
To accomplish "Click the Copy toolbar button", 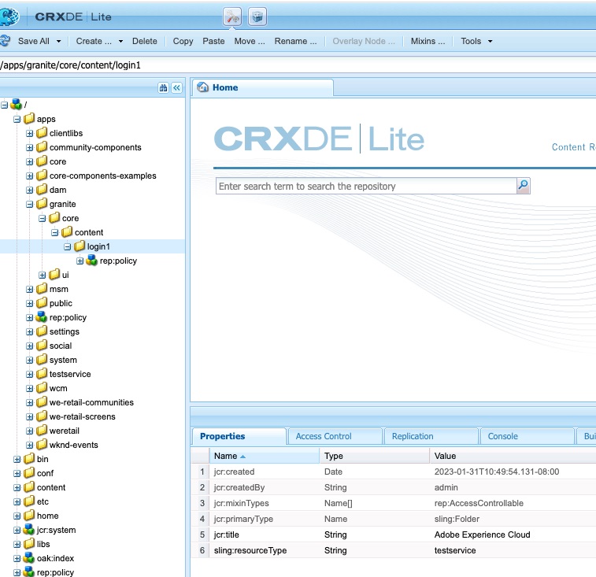I will click(183, 41).
